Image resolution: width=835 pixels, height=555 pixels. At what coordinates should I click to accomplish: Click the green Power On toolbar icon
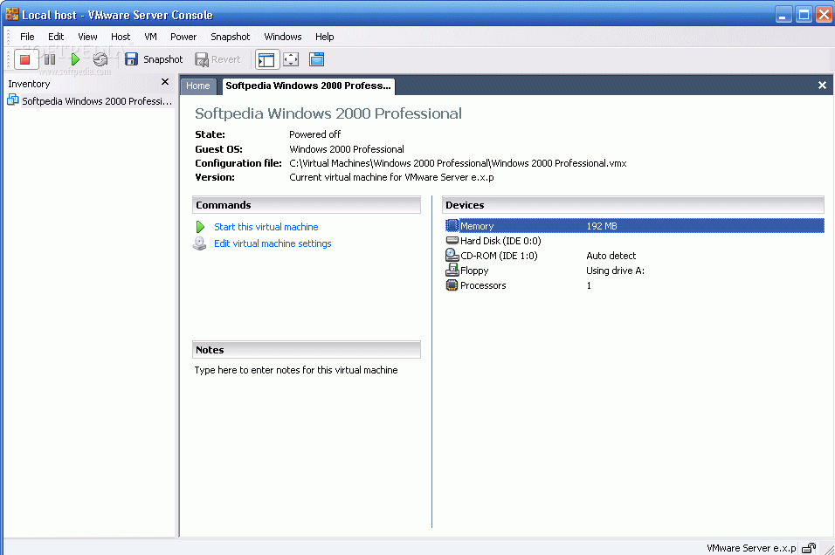(x=75, y=59)
